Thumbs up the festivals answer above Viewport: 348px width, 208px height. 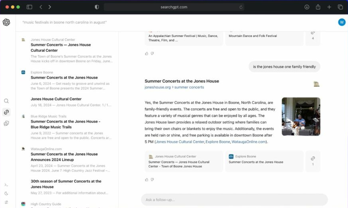(x=147, y=54)
